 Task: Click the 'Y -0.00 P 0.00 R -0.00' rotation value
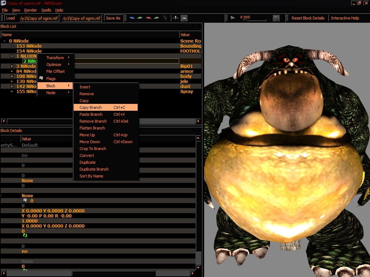click(47, 216)
